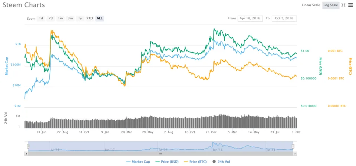Screen dimensions: 356x166
Task: Toggle Price (USD) series in legend
Action: pyautogui.click(x=167, y=162)
